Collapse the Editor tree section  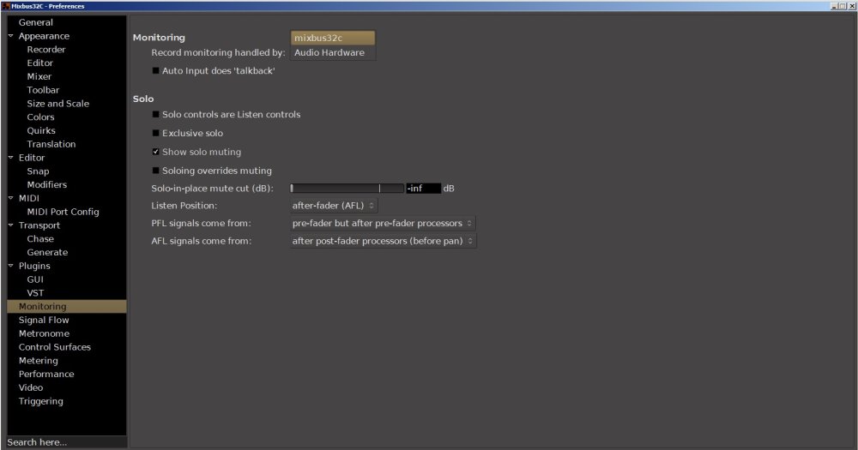point(10,158)
